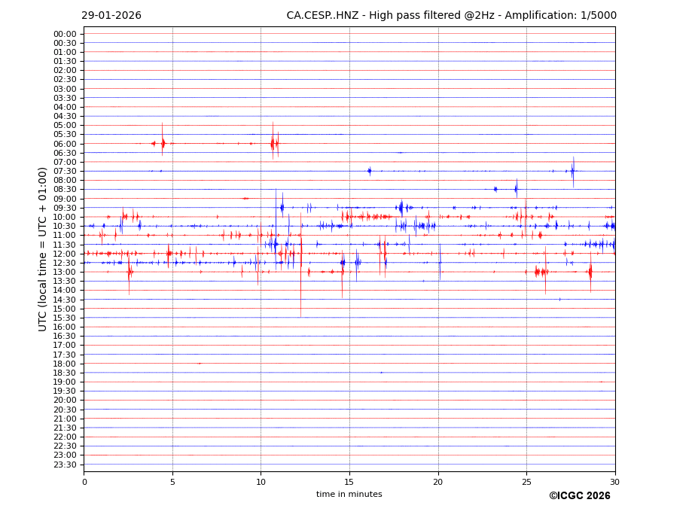Select the 20 minute x-axis tick
The image size is (698, 524).
coord(438,482)
